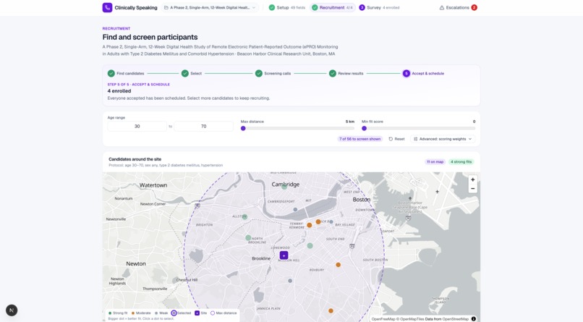
Task: Click the Site legend square icon
Action: [197, 313]
